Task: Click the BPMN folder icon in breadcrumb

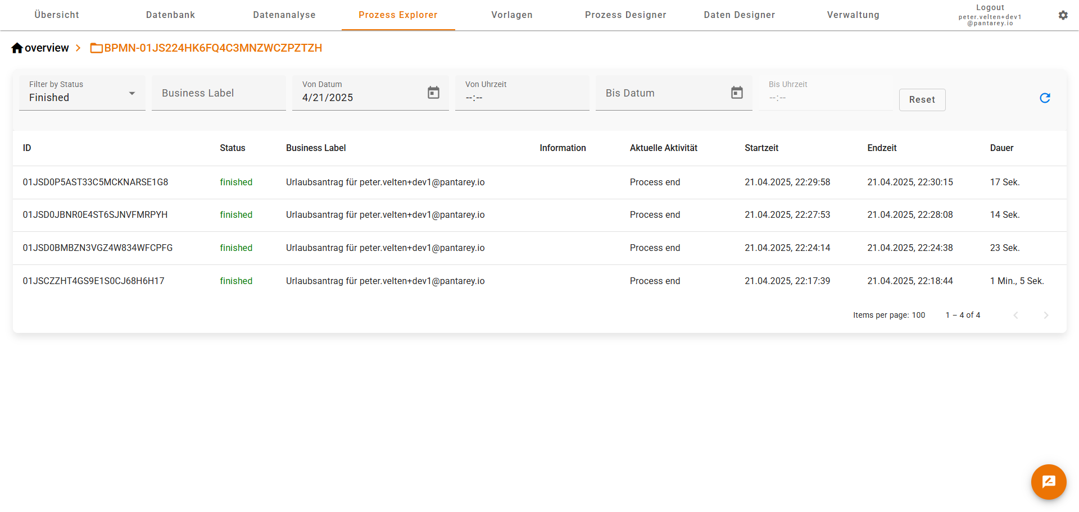Action: tap(96, 48)
